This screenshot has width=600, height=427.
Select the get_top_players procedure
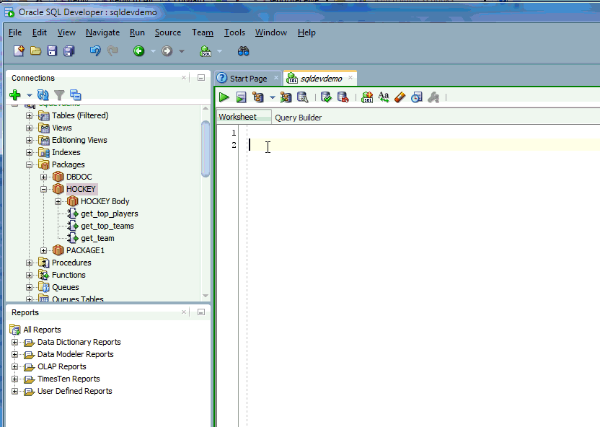[110, 213]
